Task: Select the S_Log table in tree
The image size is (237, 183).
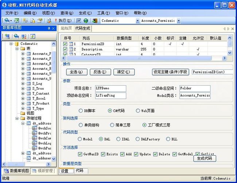Action: (x=37, y=83)
